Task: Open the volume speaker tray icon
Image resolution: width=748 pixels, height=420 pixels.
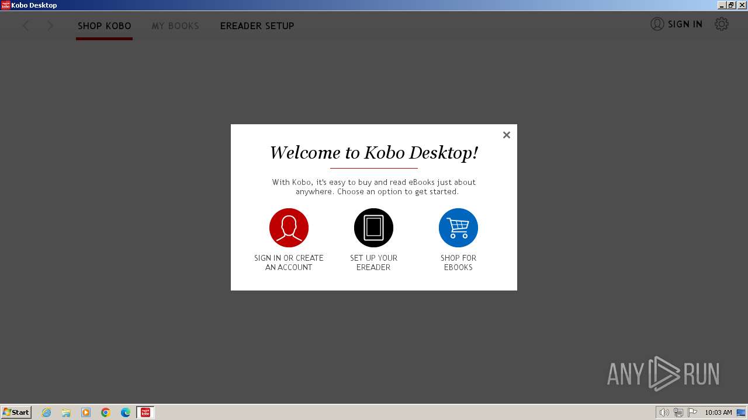Action: coord(664,412)
